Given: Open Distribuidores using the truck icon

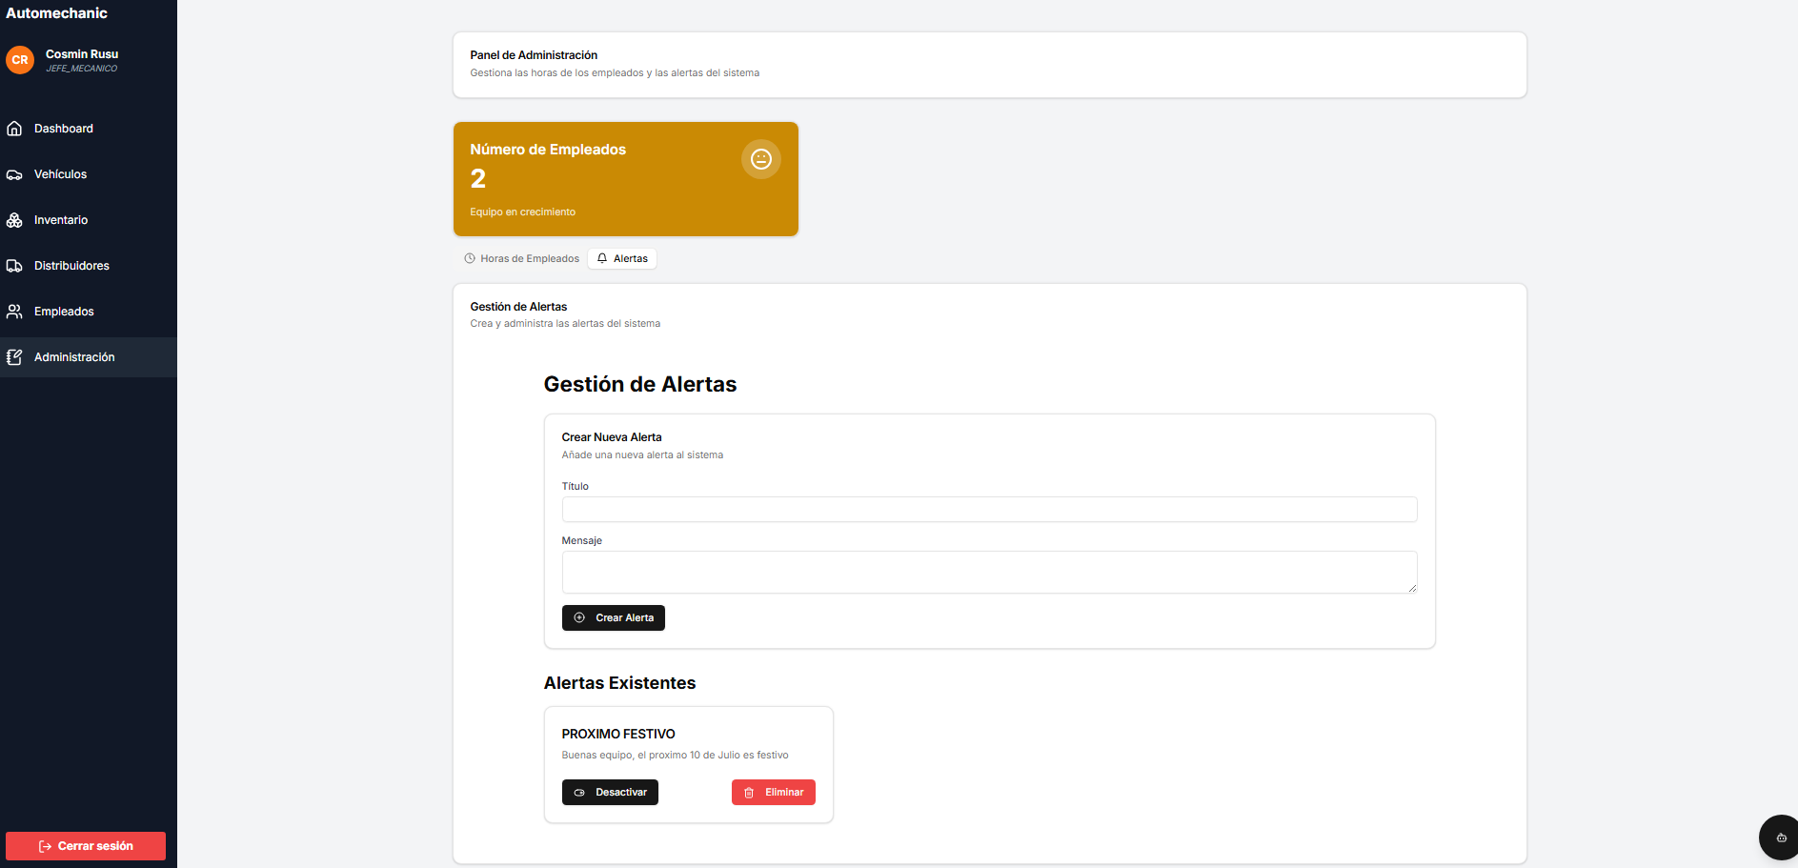Looking at the screenshot, I should click(14, 266).
